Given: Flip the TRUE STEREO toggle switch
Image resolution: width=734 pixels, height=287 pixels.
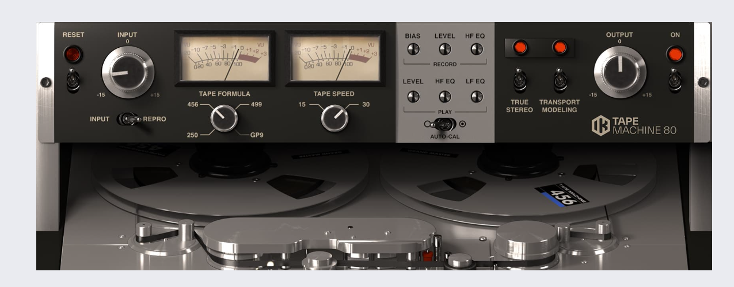Looking at the screenshot, I should point(520,80).
